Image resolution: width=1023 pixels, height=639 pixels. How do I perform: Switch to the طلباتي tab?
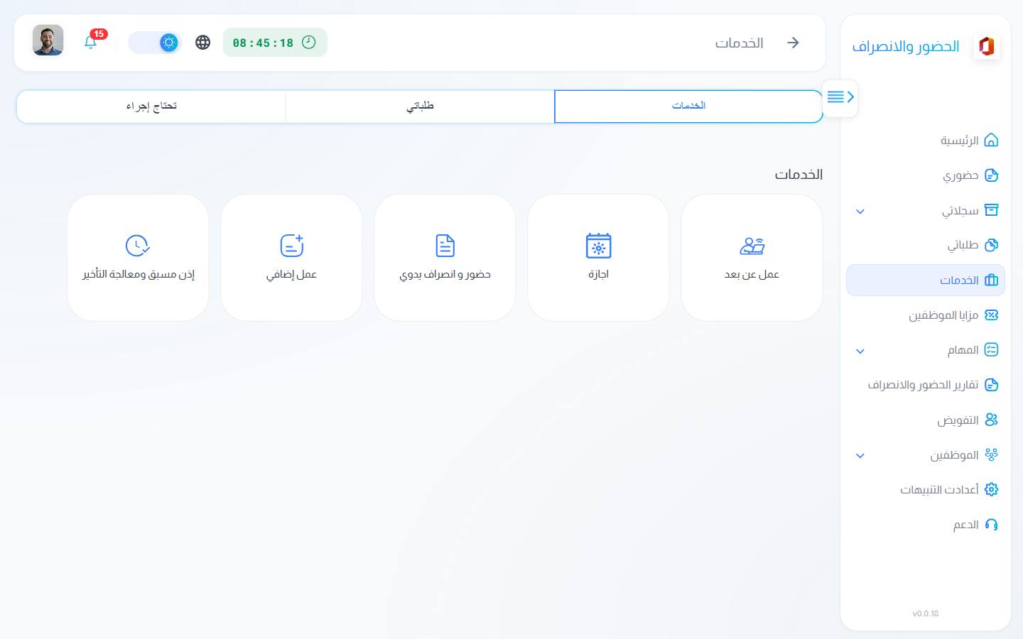click(420, 106)
